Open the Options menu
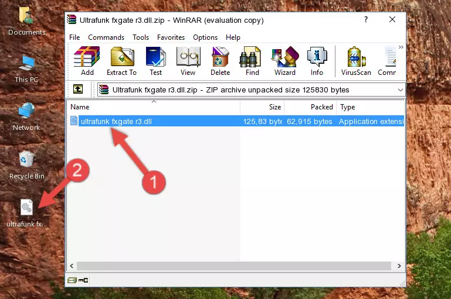Viewport: 451px width, 299px height. pos(205,37)
